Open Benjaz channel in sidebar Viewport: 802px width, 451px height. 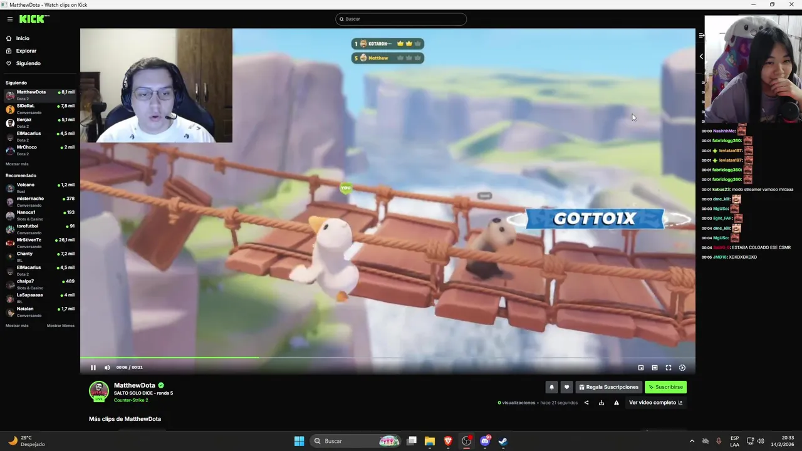tap(40, 123)
